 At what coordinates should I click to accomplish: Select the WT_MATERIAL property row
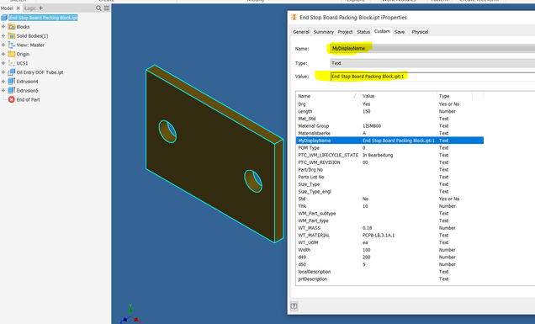point(389,236)
